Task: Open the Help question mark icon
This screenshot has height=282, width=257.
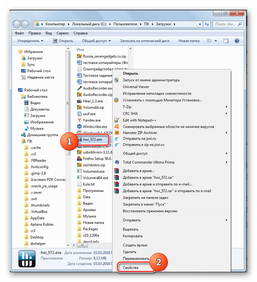Action: click(237, 41)
